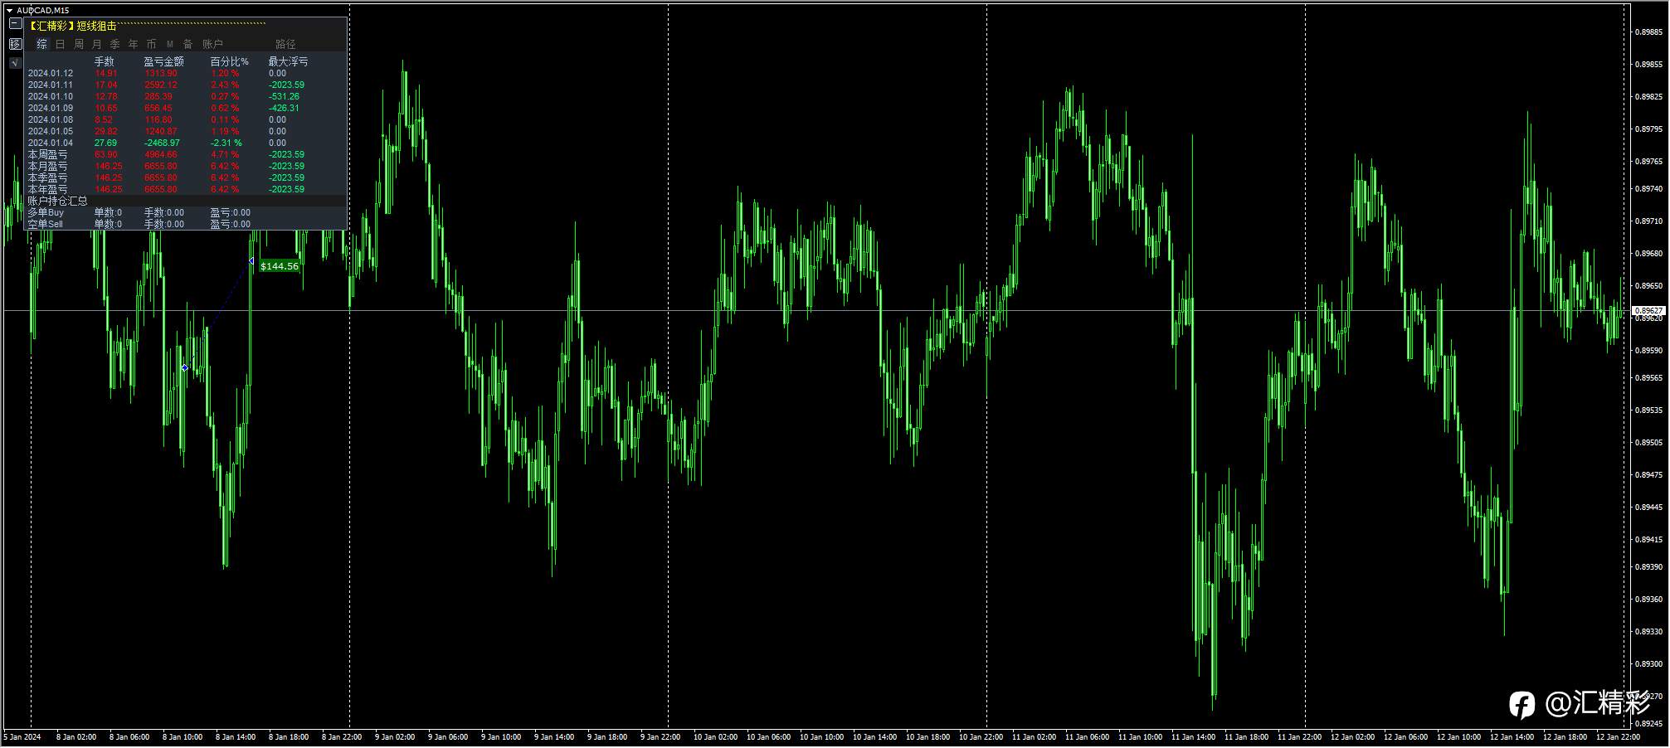This screenshot has width=1670, height=748.
Task: Open the M tab in panel
Action: [170, 44]
